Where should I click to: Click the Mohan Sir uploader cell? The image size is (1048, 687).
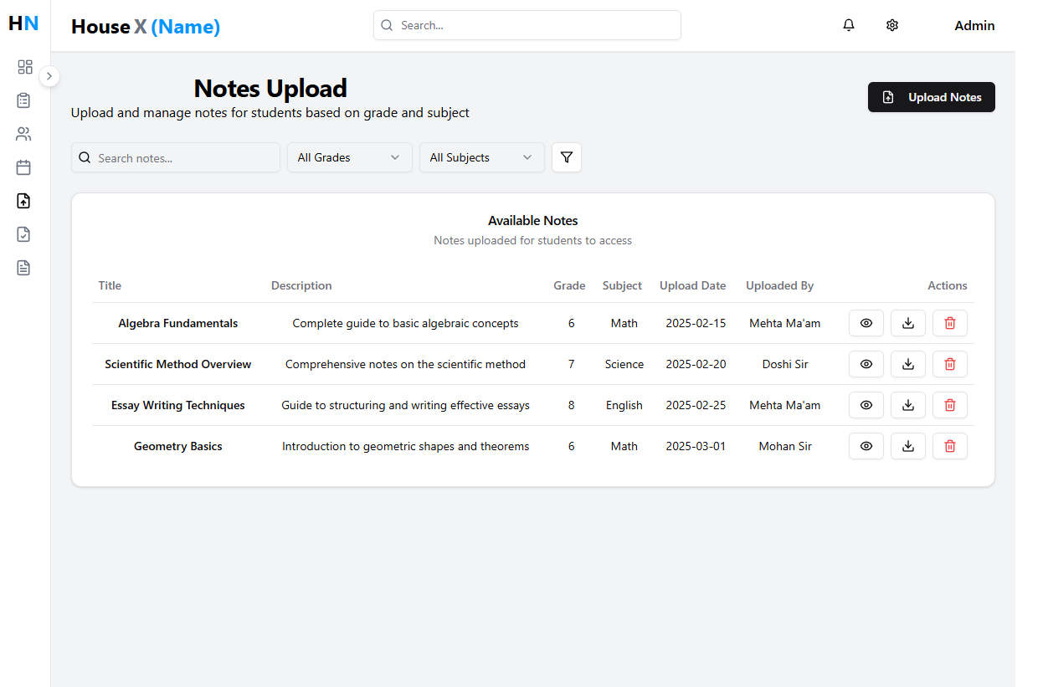tap(785, 446)
